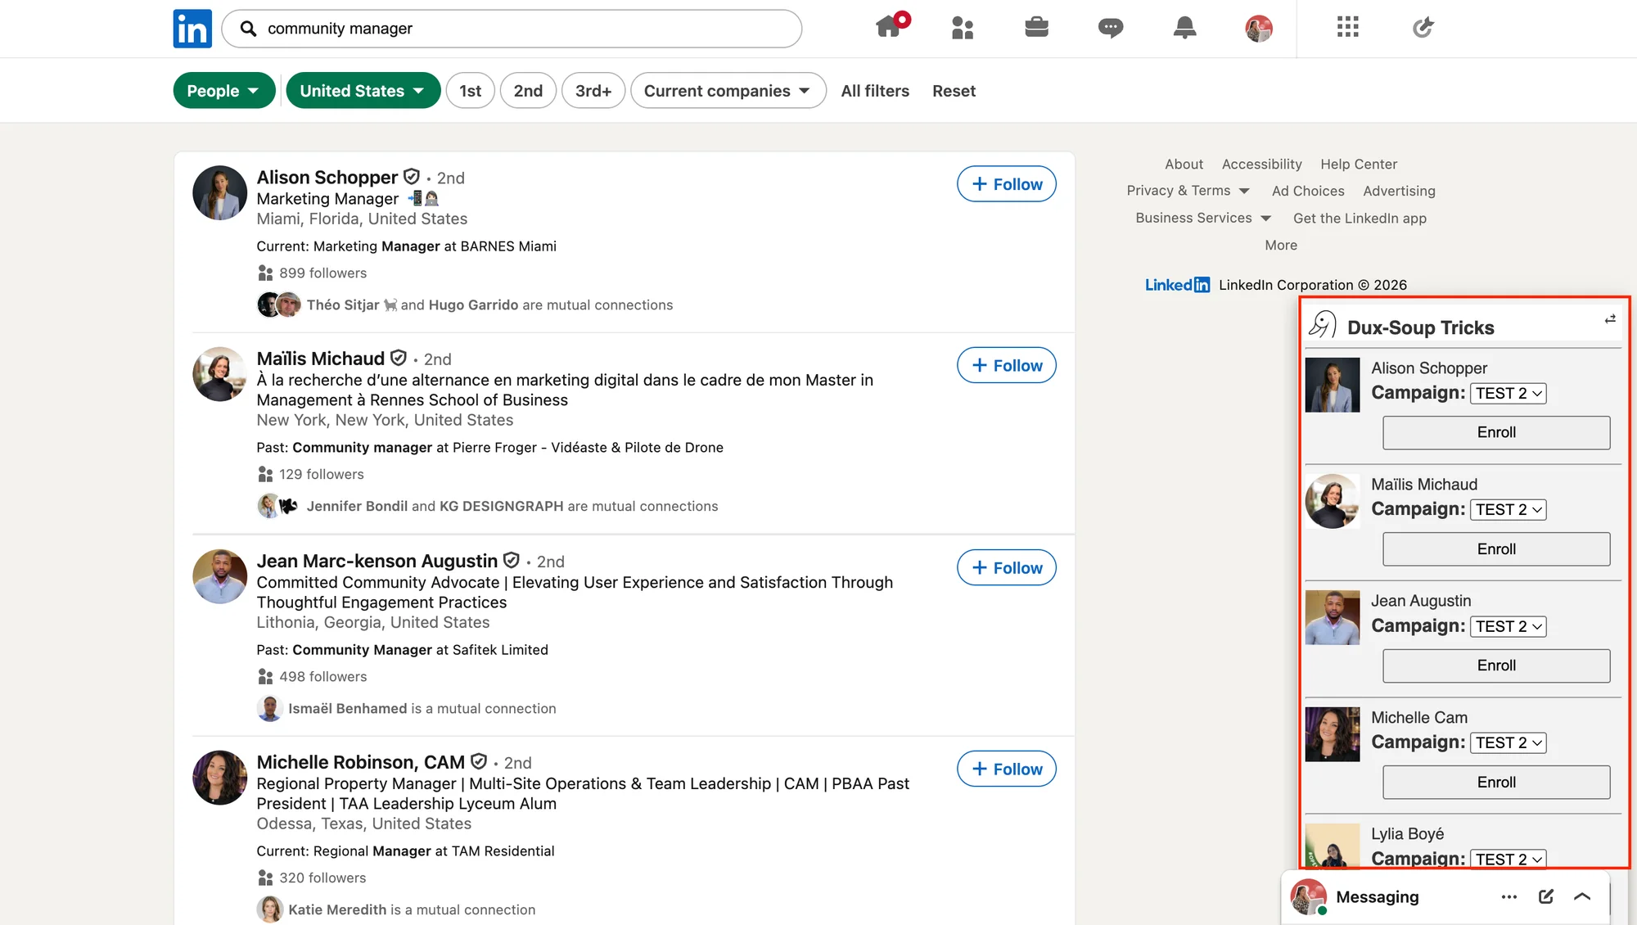
Task: Select campaign dropdown for Jean Augustin
Action: [1508, 627]
